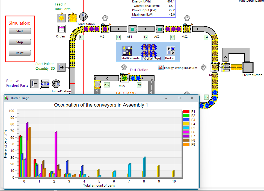Click the Feed in Raw Parts source
Image resolution: width=264 pixels, height=191 pixels.
pos(61,18)
